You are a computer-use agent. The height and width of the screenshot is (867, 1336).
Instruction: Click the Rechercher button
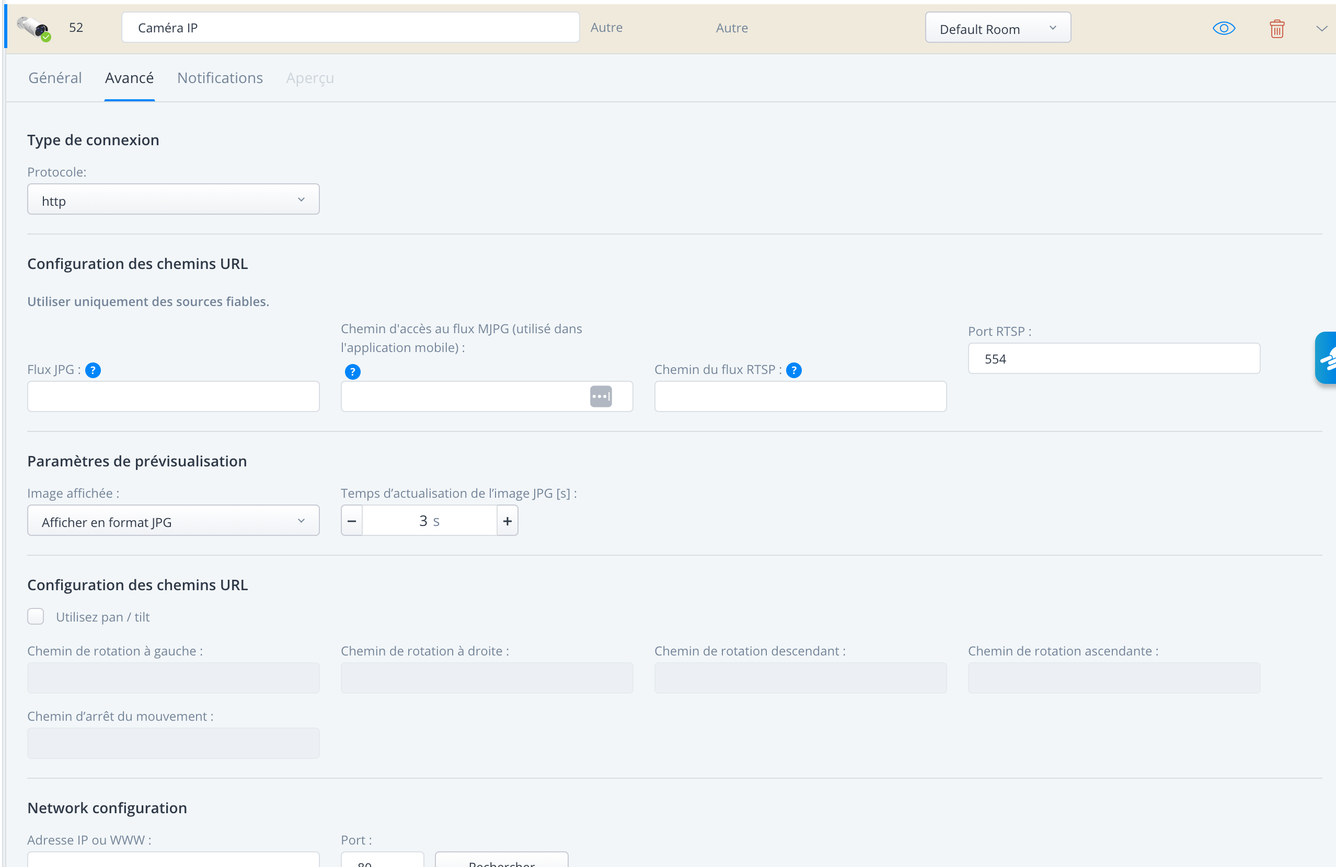click(501, 860)
